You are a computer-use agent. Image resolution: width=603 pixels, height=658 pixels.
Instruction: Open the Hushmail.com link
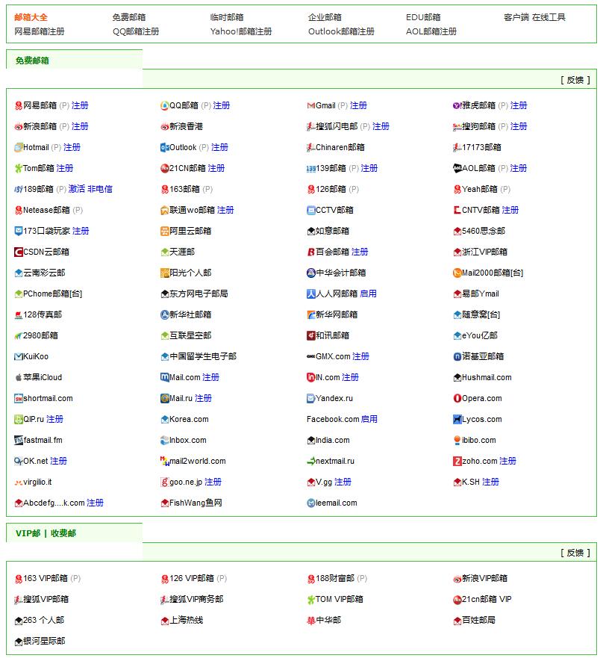pos(487,378)
